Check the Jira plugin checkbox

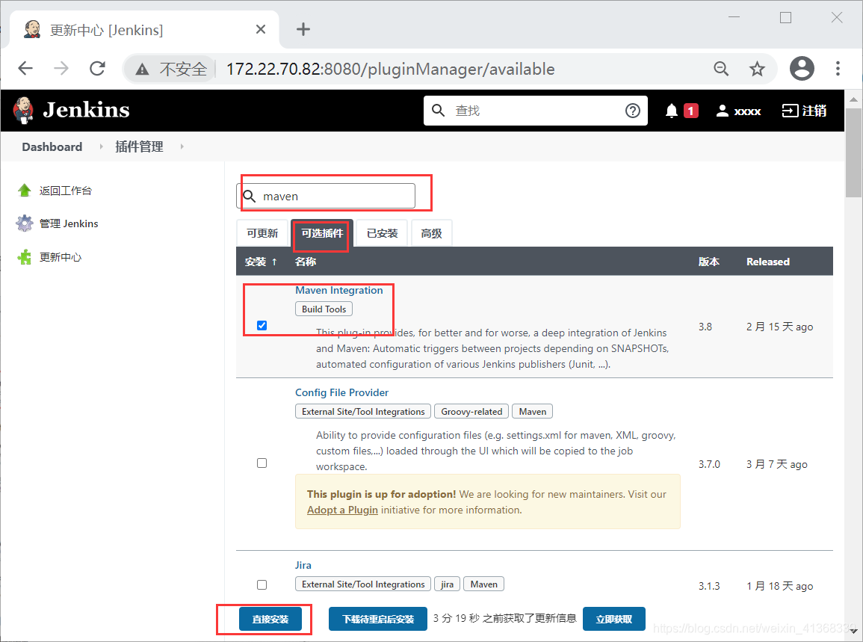pos(262,584)
